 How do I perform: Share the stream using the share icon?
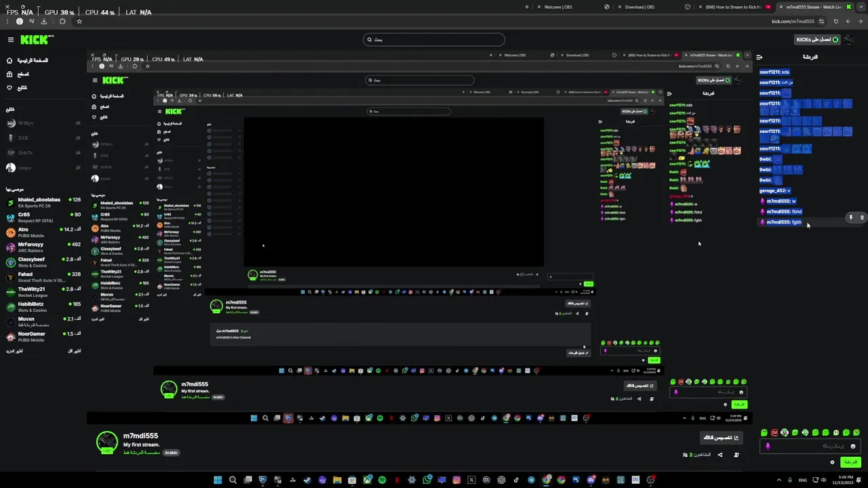click(720, 455)
